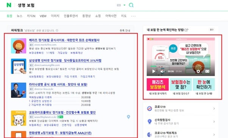The height and width of the screenshot is (138, 228).
Task: Expand the arrow beside the keyboard icon
Action: (x=125, y=5)
